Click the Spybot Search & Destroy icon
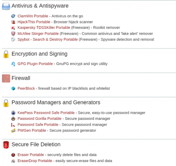The height and width of the screenshot is (166, 176). [x=13, y=39]
